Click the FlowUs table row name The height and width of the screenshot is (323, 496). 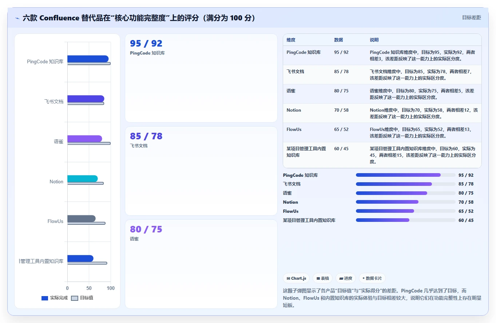pos(294,129)
